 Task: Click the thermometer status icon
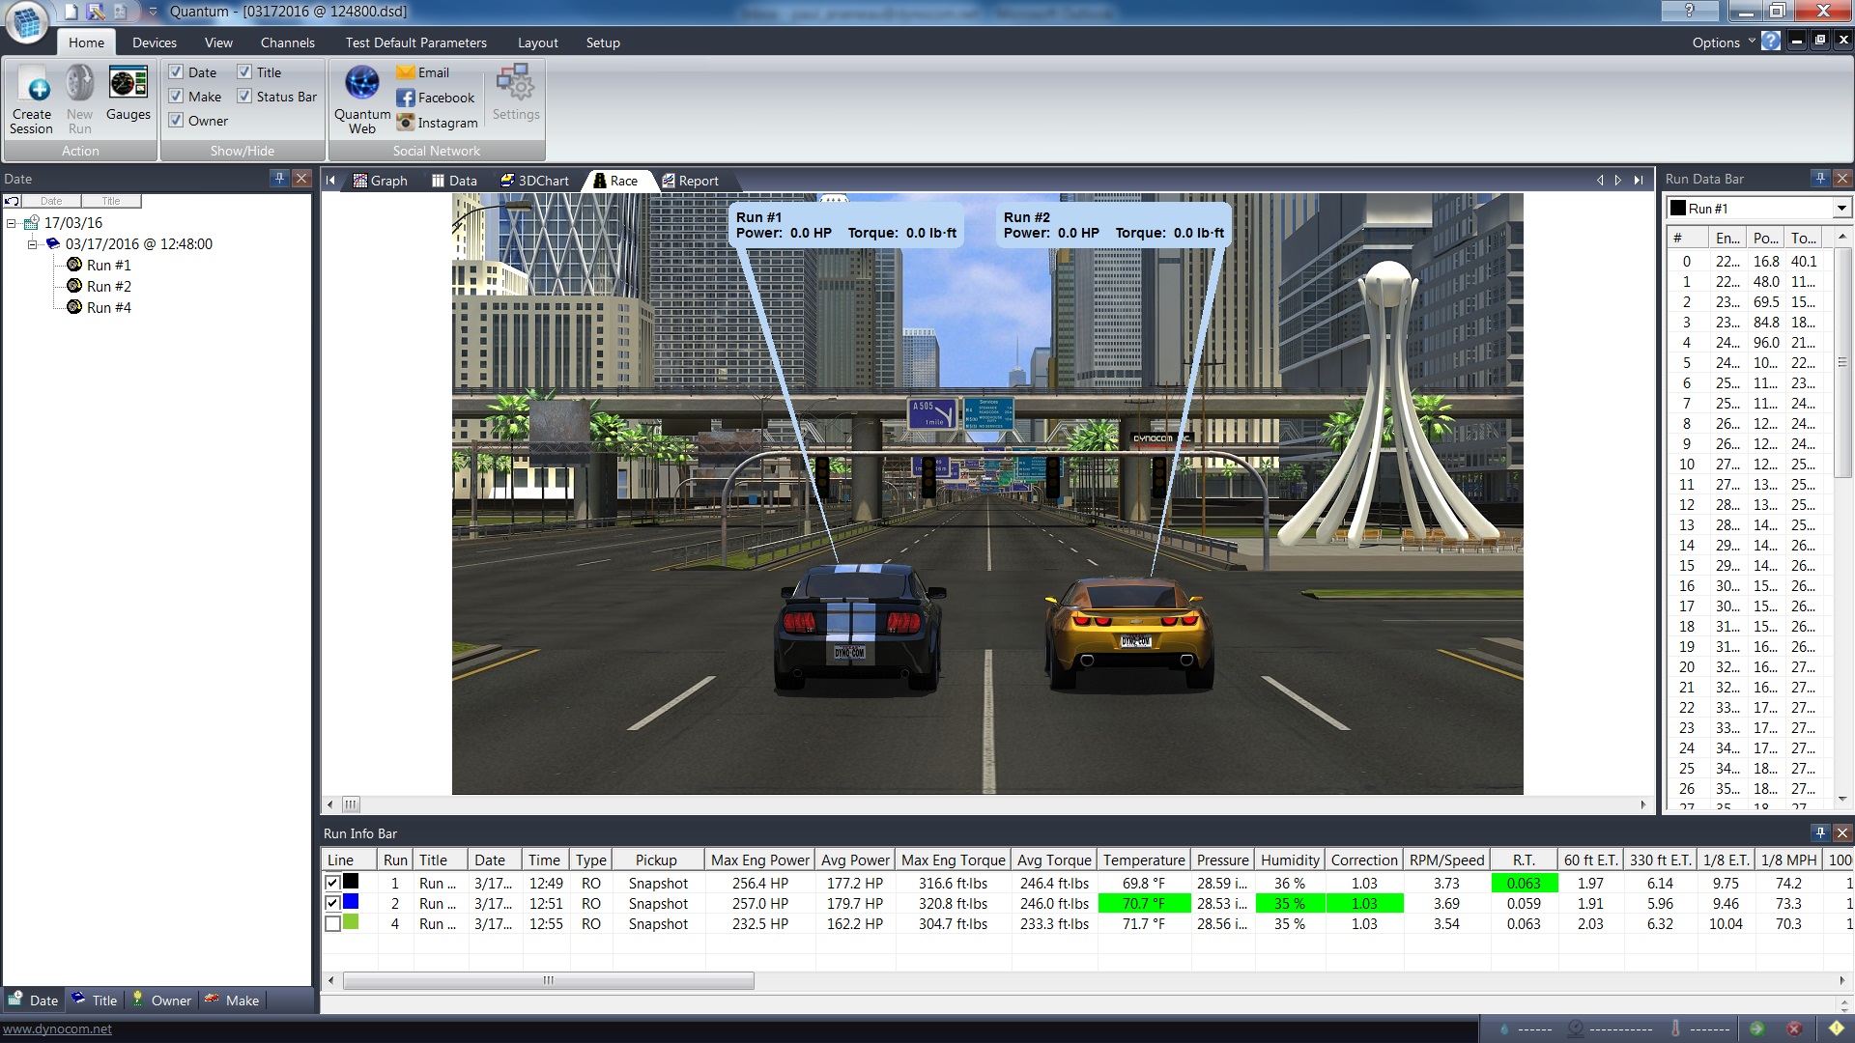click(x=1675, y=1029)
